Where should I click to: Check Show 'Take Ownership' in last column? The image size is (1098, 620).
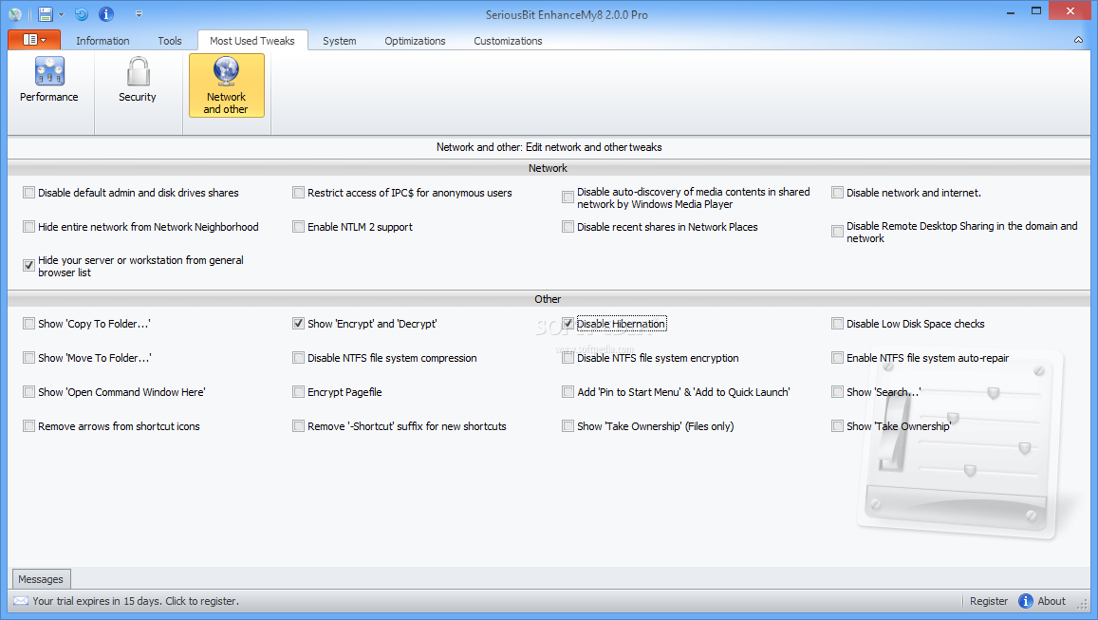click(x=838, y=426)
